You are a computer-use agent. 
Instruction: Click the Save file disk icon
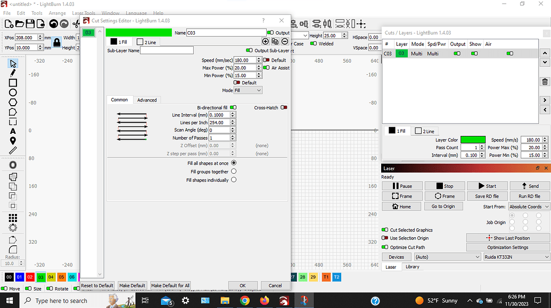tap(30, 24)
